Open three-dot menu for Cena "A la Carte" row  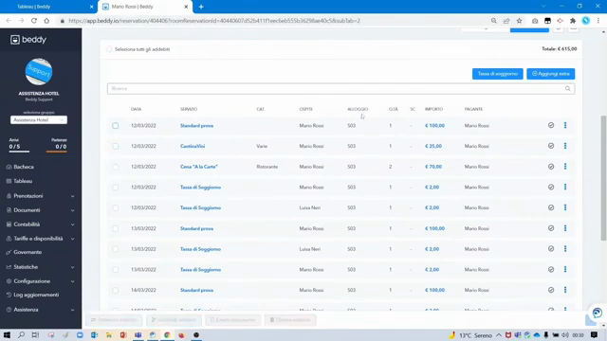[x=565, y=167]
